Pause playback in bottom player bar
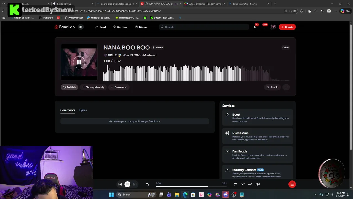Viewport: 353px width, 199px height. click(x=127, y=184)
